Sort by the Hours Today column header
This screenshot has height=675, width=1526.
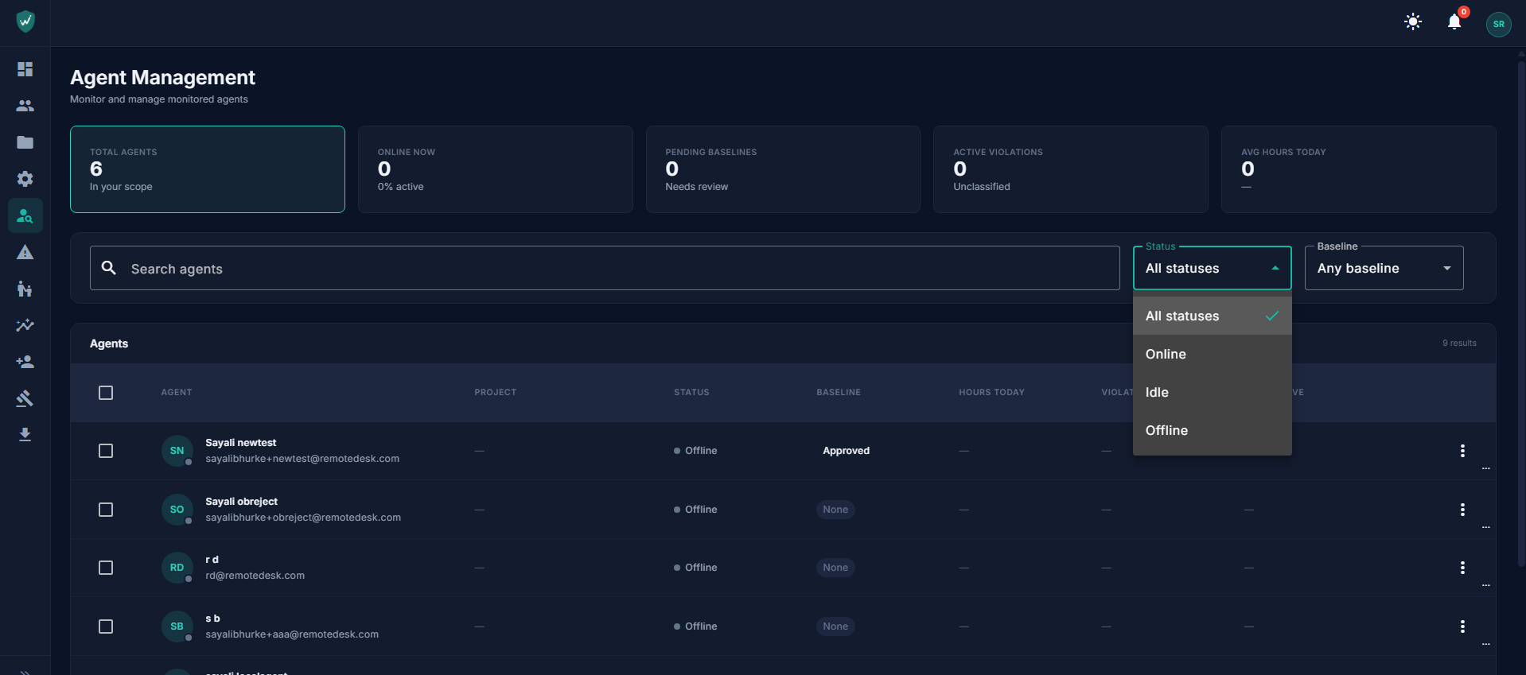(991, 392)
